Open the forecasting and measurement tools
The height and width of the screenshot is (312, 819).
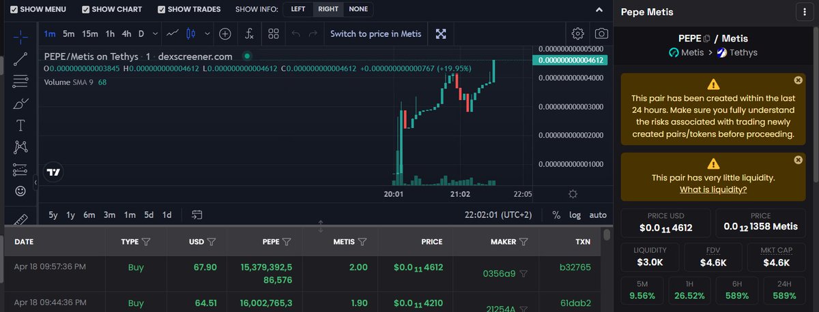(20, 169)
